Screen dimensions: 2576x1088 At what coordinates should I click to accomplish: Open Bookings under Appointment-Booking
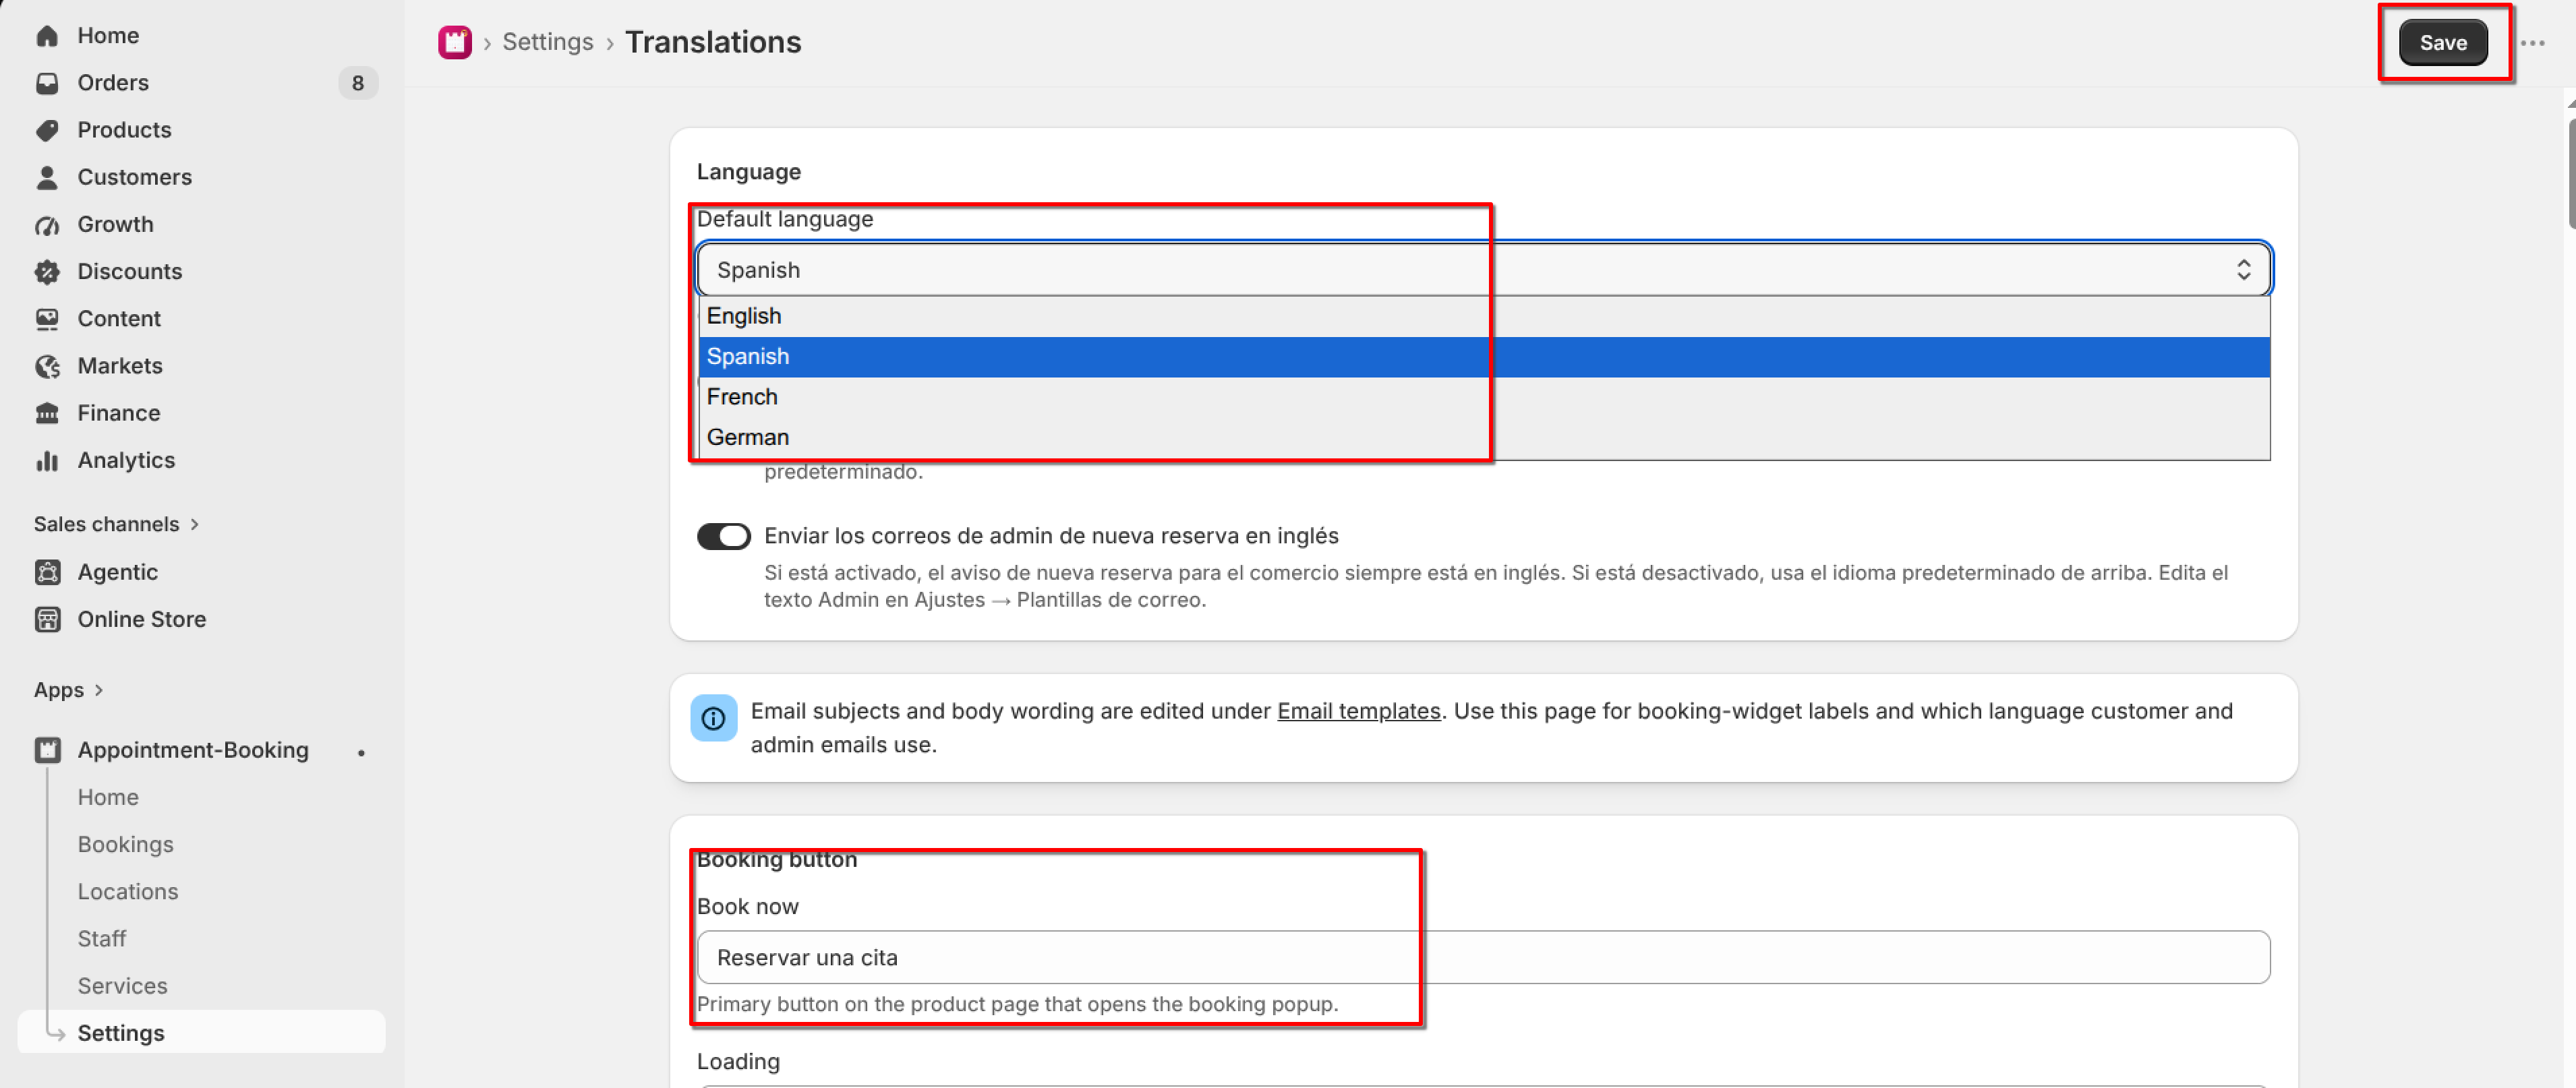tap(125, 844)
